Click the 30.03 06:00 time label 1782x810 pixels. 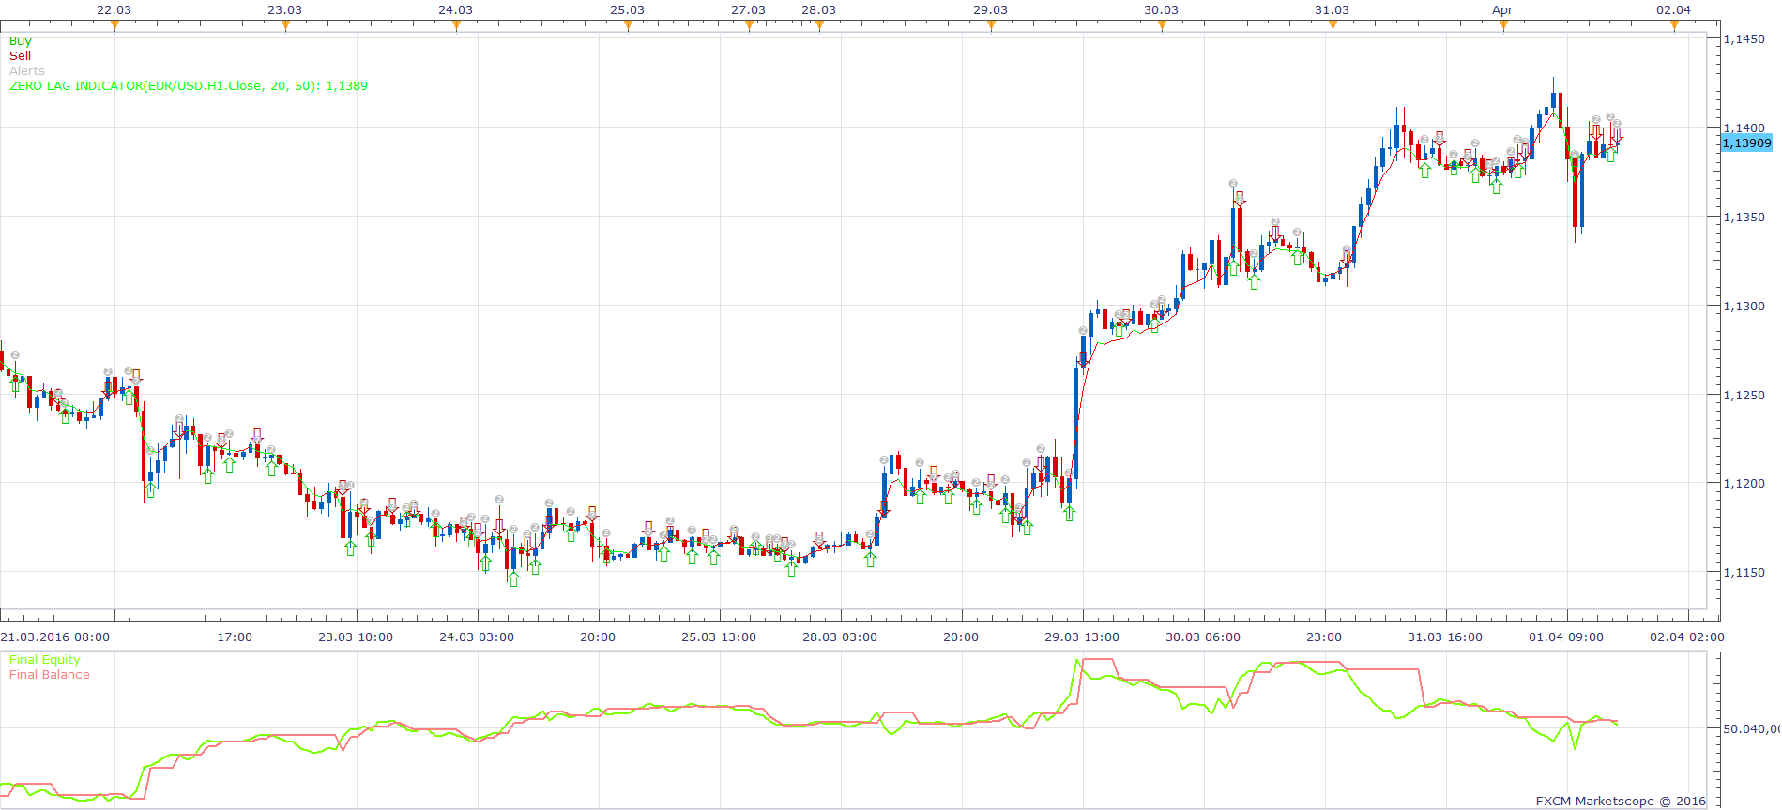coord(1203,637)
